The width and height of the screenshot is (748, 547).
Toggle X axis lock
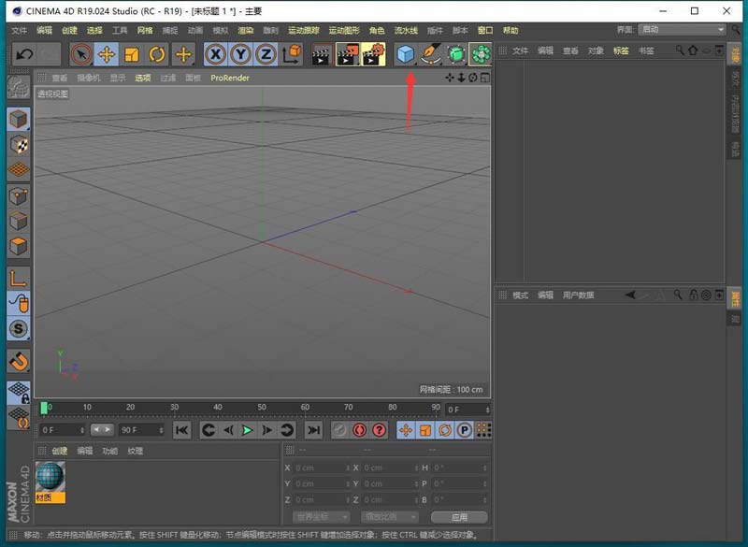[216, 54]
